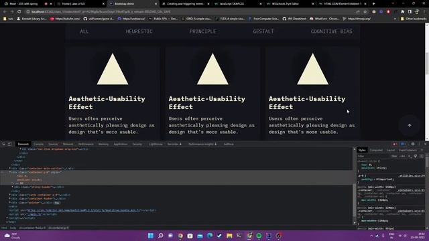
Task: Open DevTools settings gear
Action: click(x=413, y=144)
